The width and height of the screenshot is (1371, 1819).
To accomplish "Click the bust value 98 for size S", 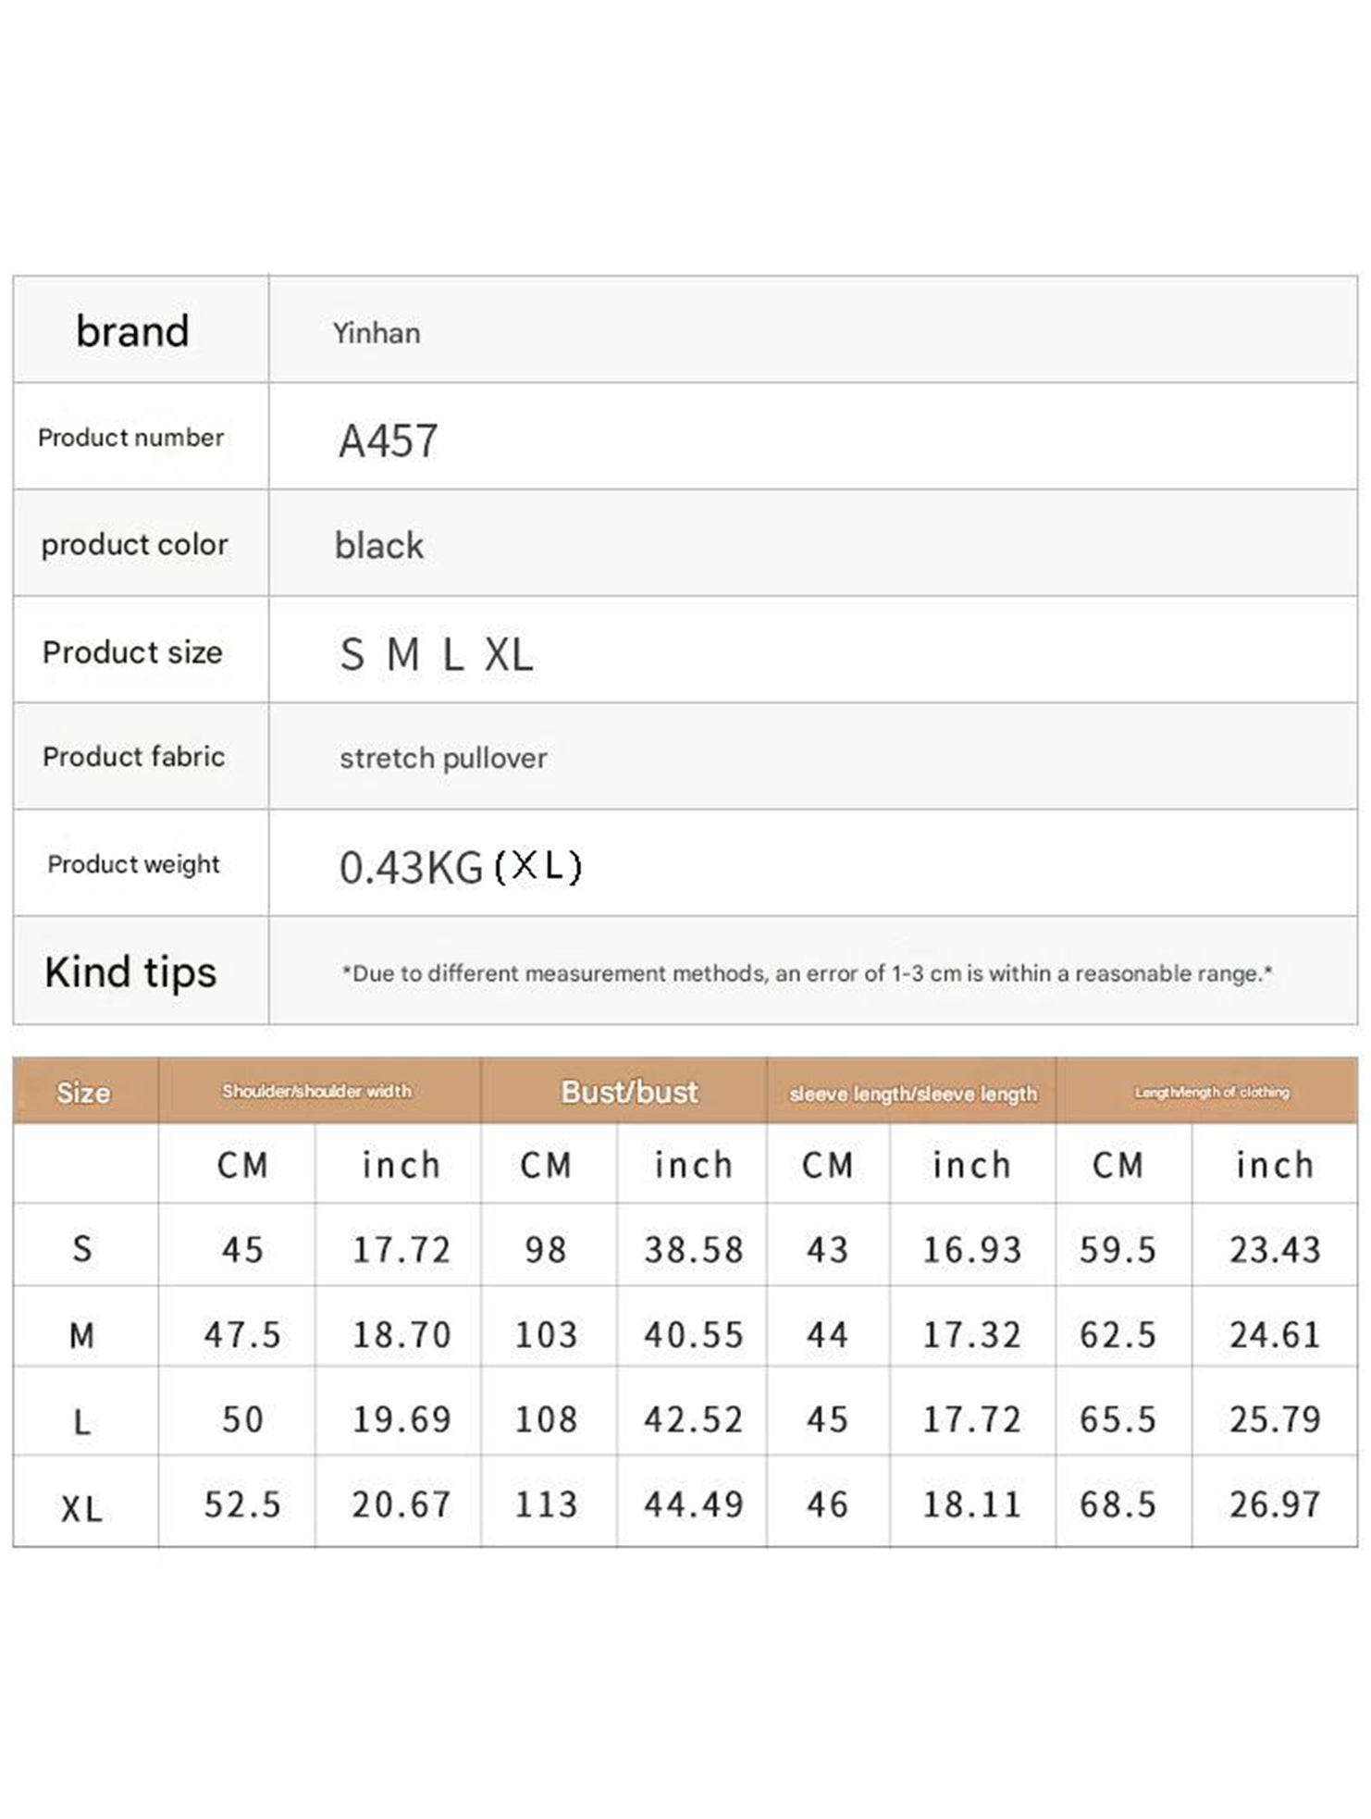I will tap(546, 1250).
